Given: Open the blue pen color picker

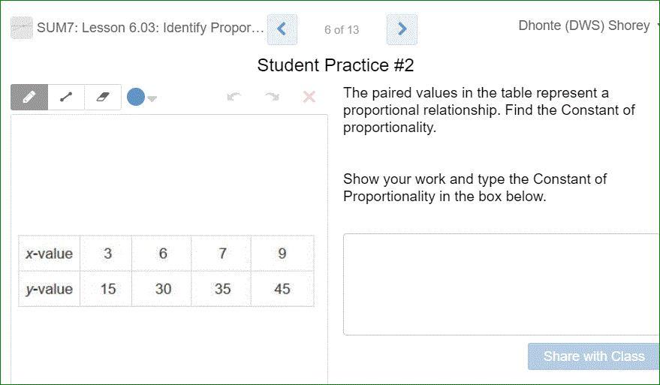Looking at the screenshot, I should coord(136,97).
